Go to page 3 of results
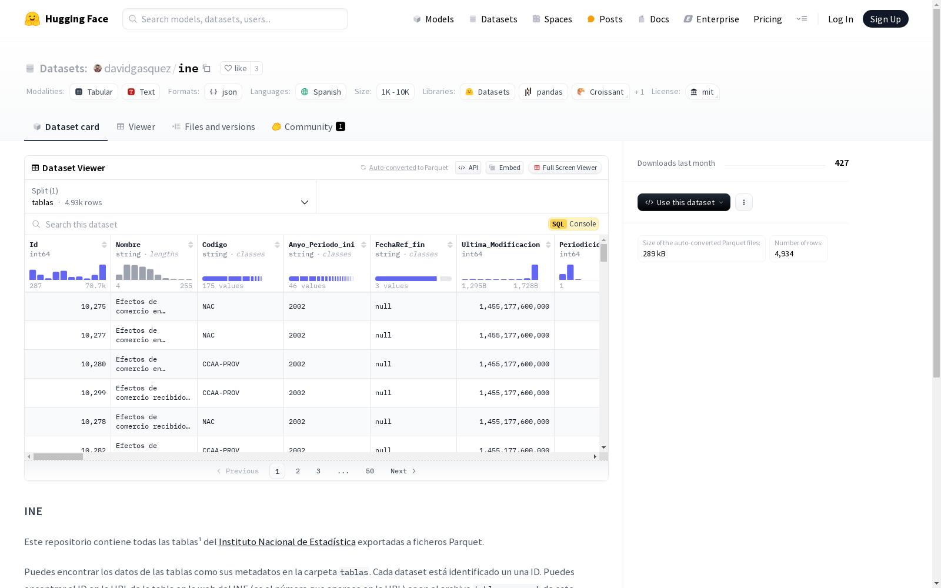The image size is (941, 588). (319, 471)
